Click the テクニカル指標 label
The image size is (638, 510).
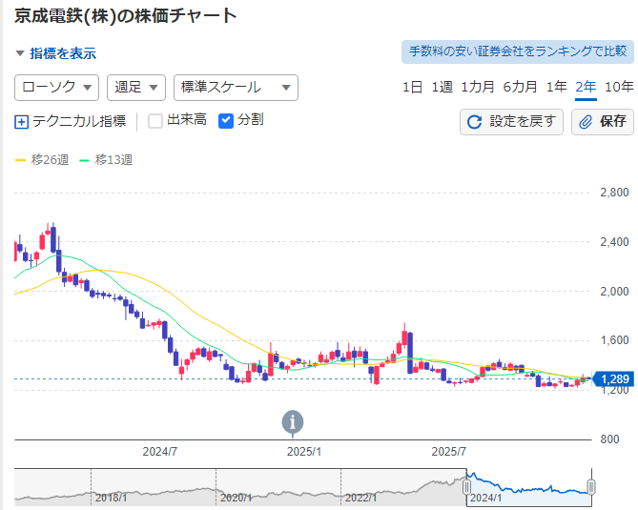(x=79, y=122)
